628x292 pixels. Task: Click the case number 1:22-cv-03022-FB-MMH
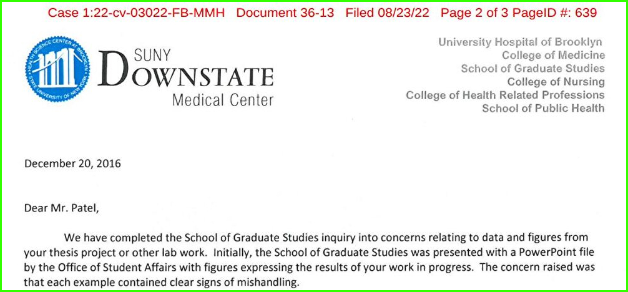pos(136,13)
